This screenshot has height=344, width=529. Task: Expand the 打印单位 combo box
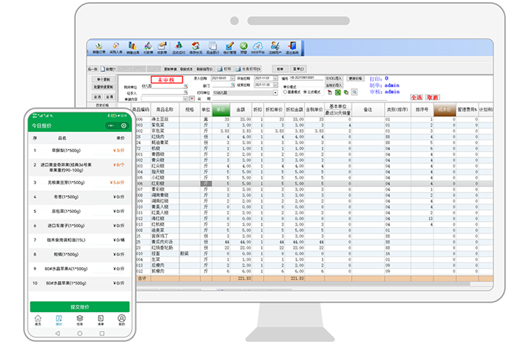[x=275, y=93]
